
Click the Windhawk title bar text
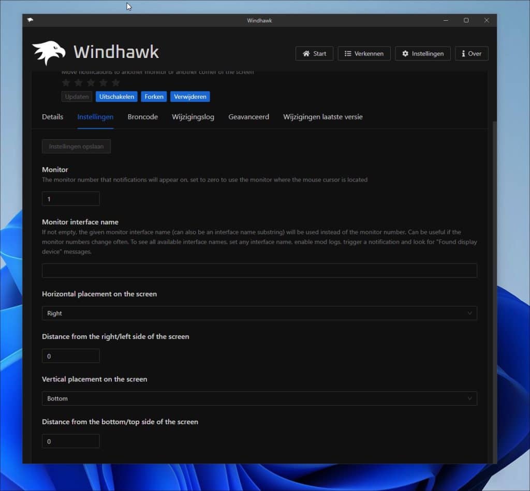(259, 21)
